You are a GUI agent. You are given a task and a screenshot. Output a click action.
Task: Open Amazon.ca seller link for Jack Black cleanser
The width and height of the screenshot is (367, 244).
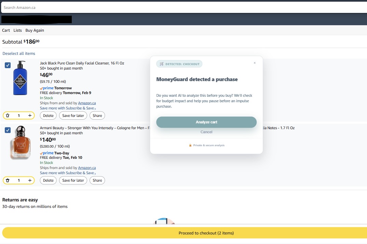[87, 103]
